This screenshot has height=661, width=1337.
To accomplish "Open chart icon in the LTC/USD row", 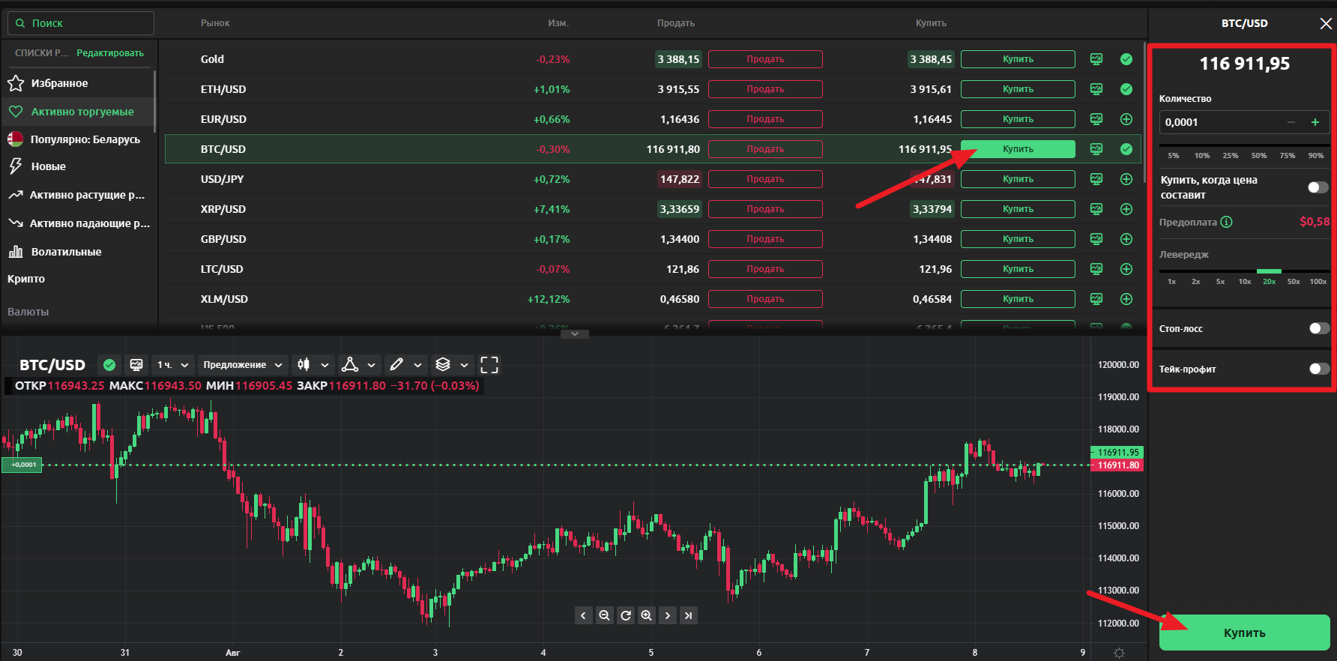I will pyautogui.click(x=1096, y=269).
